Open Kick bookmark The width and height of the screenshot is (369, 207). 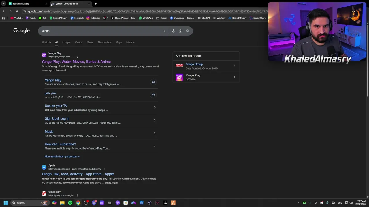click(x=42, y=18)
